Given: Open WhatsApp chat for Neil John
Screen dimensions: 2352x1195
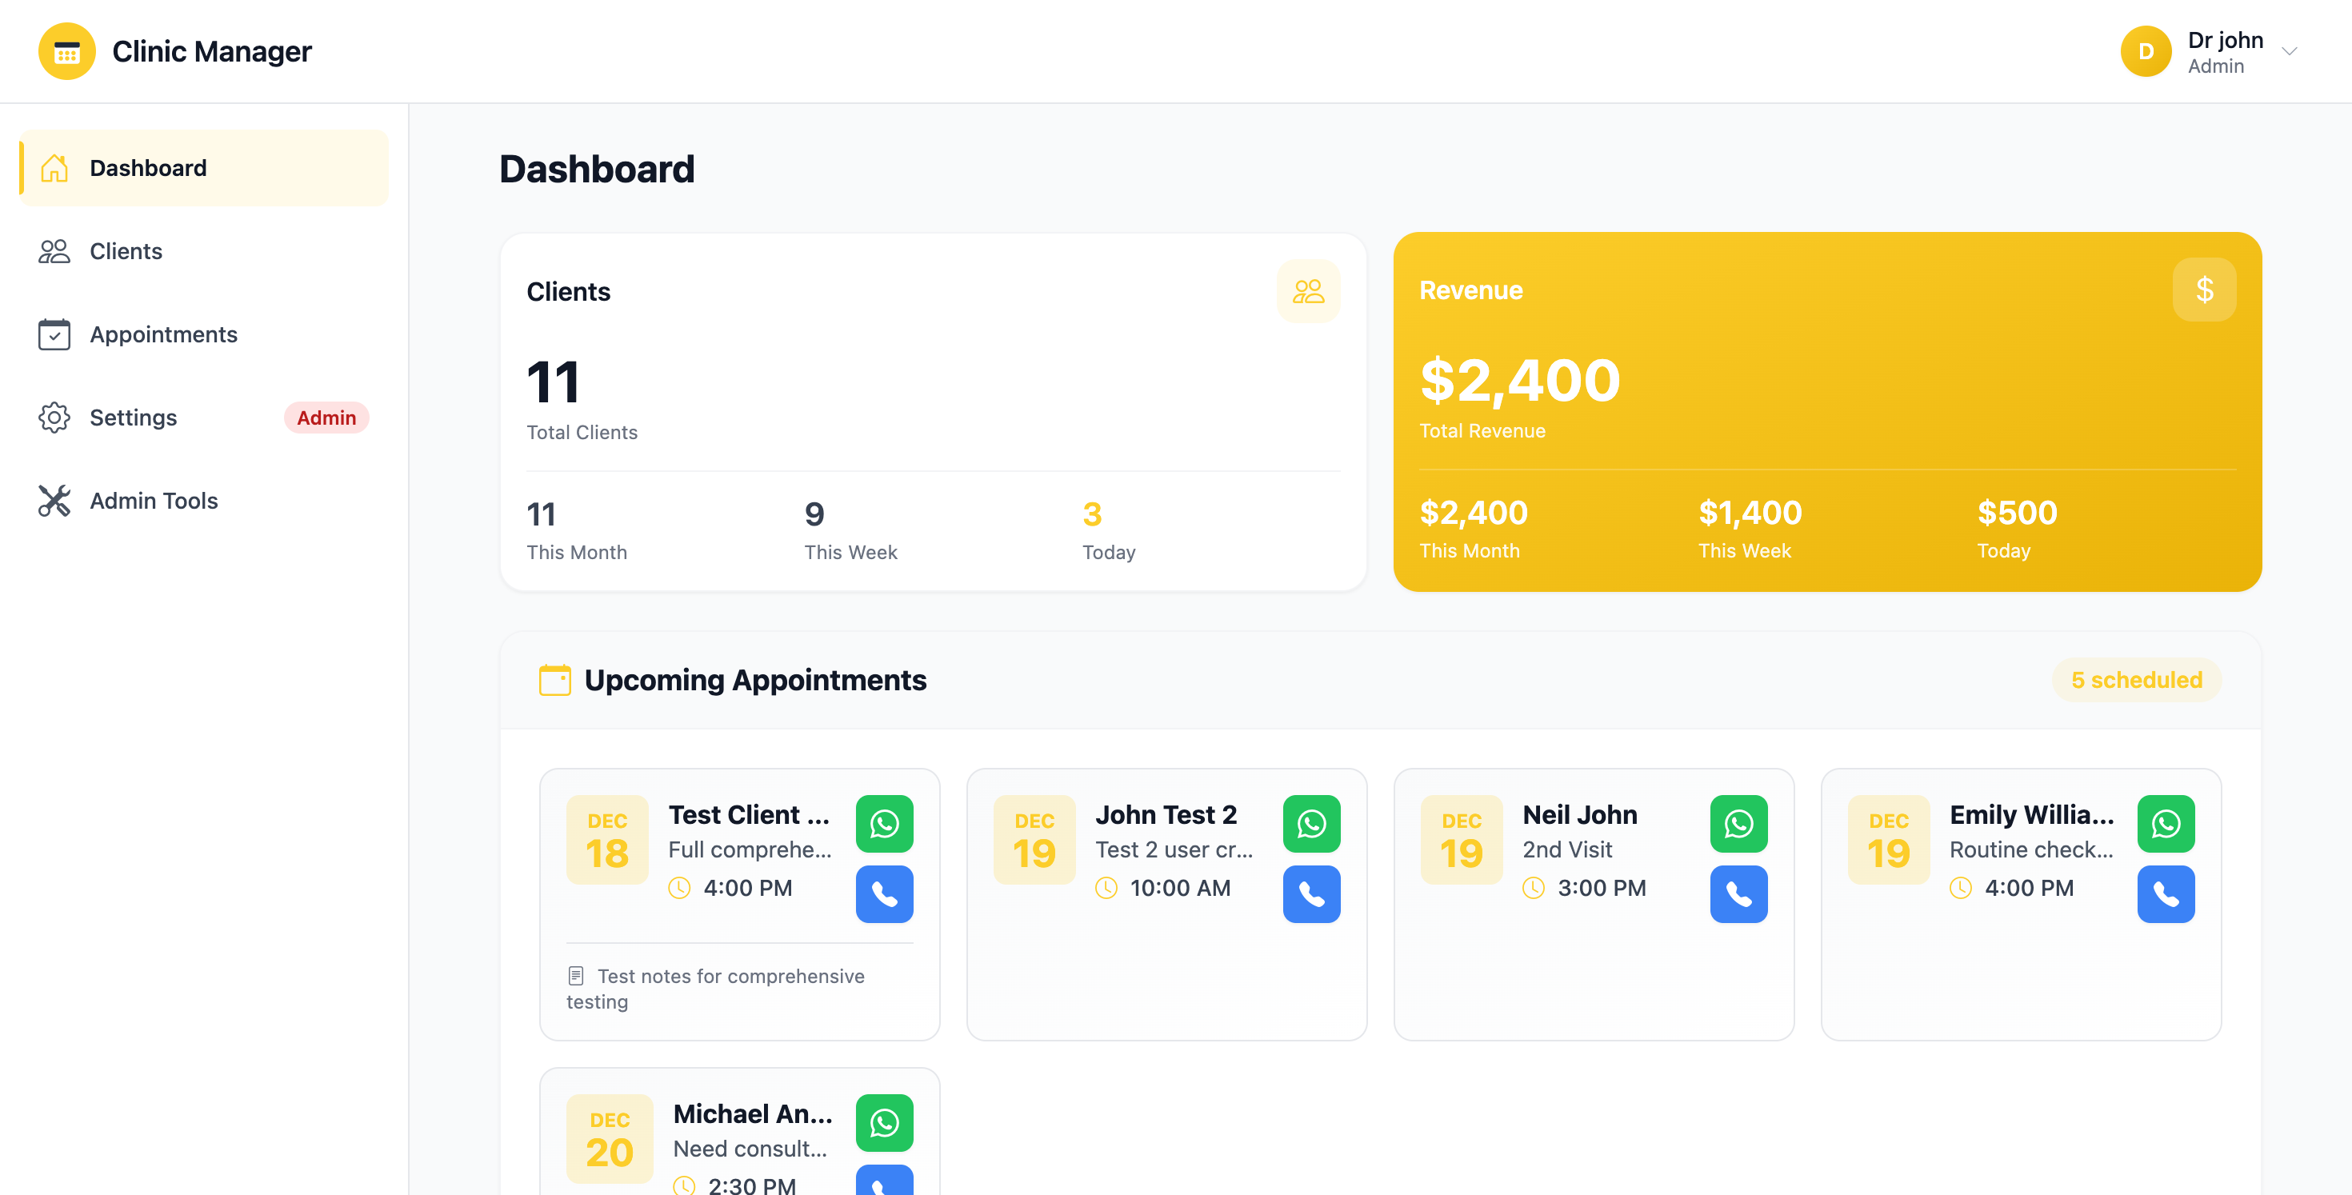Looking at the screenshot, I should tap(1738, 822).
